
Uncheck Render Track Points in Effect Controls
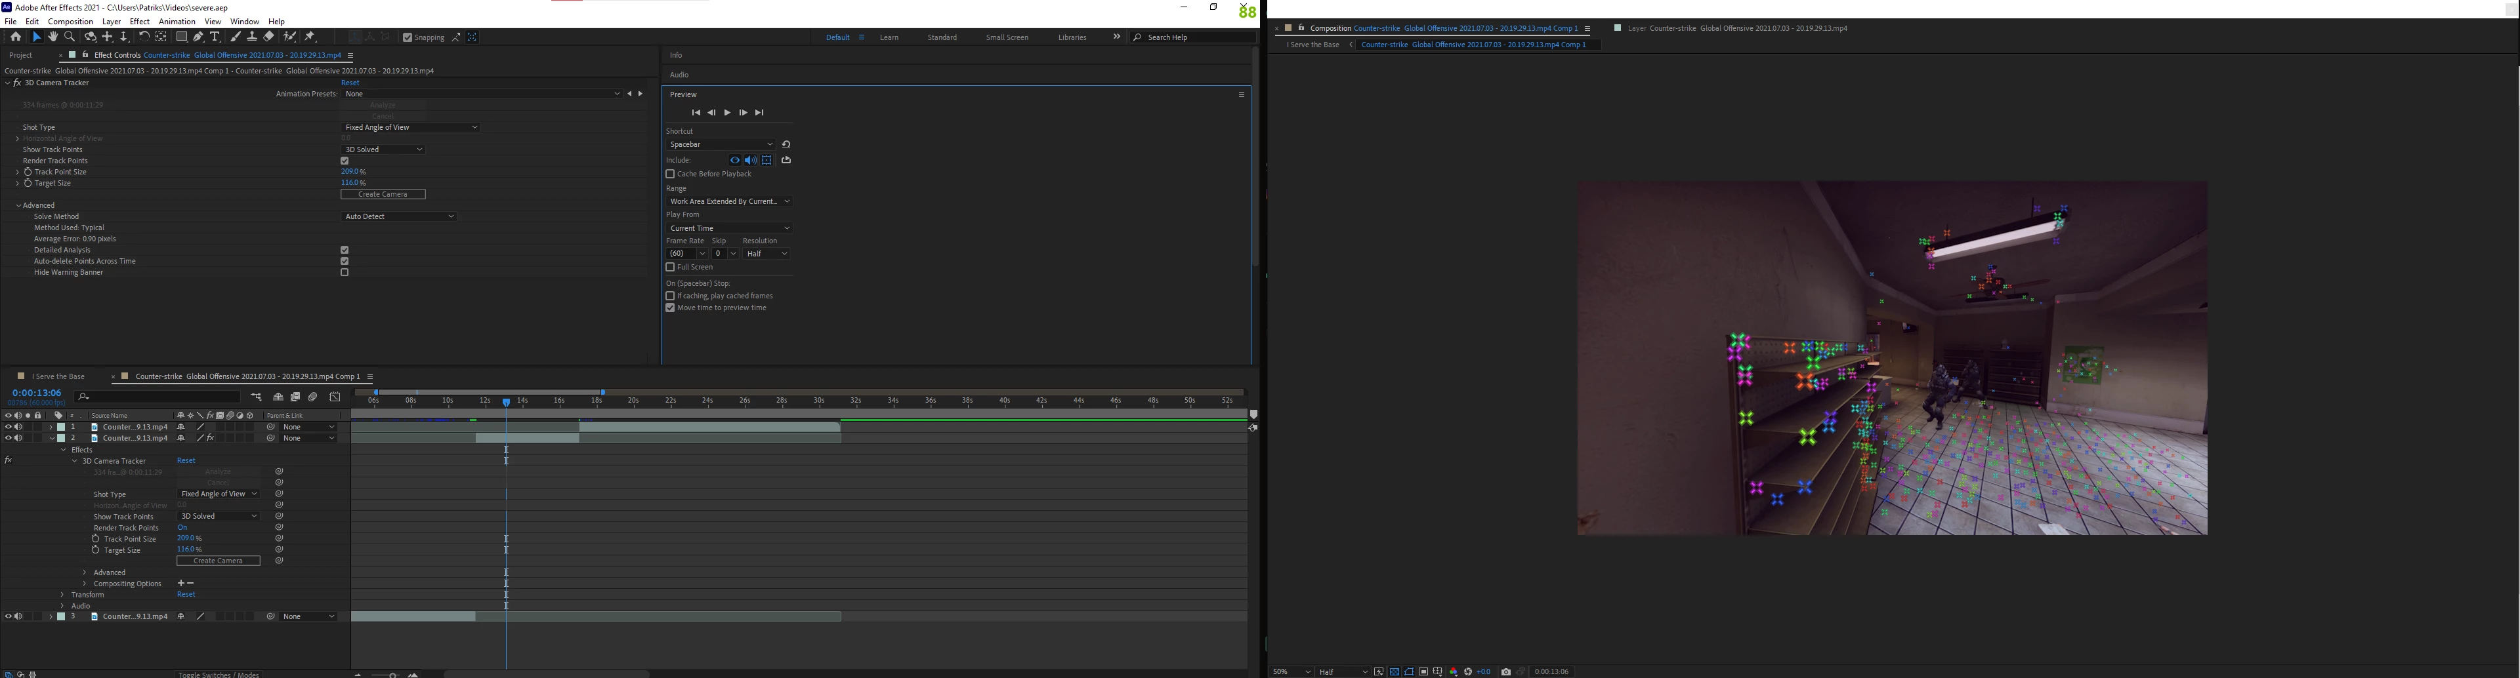pyautogui.click(x=345, y=161)
